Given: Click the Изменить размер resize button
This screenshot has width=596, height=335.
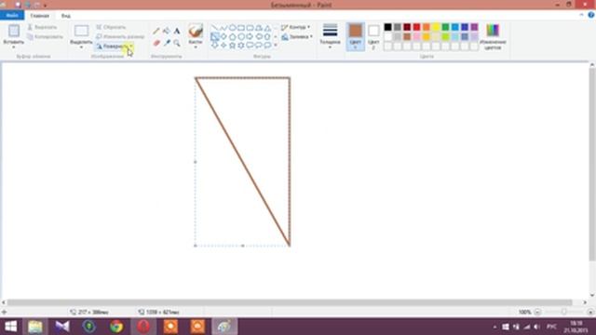Looking at the screenshot, I should (120, 37).
